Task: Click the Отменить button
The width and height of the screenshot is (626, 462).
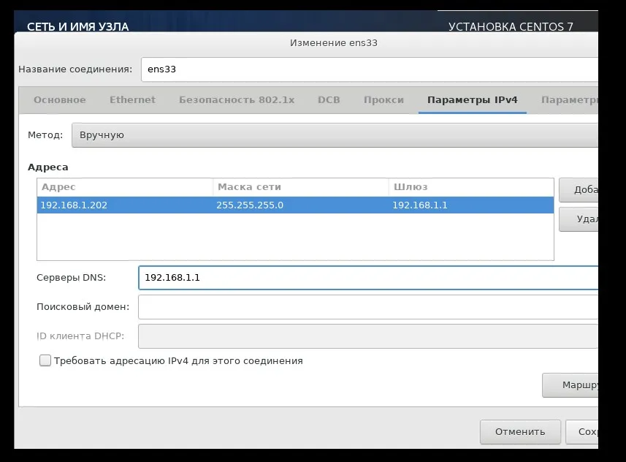Action: point(520,431)
